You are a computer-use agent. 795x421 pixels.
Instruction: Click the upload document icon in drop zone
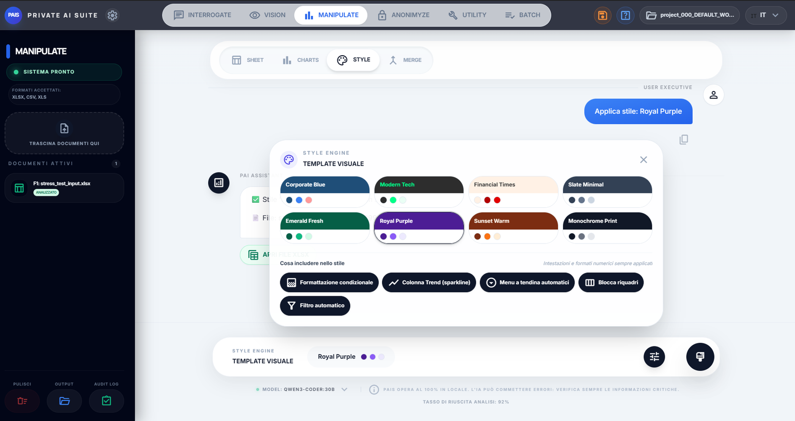click(x=65, y=128)
